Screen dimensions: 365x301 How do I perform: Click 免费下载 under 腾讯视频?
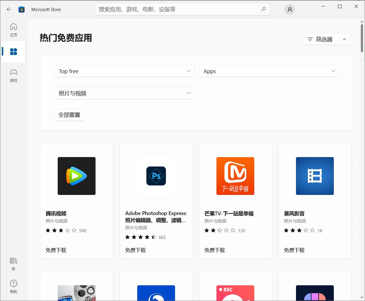click(x=56, y=250)
